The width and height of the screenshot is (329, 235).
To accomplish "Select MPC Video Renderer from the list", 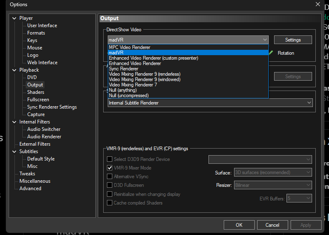I will 188,47.
